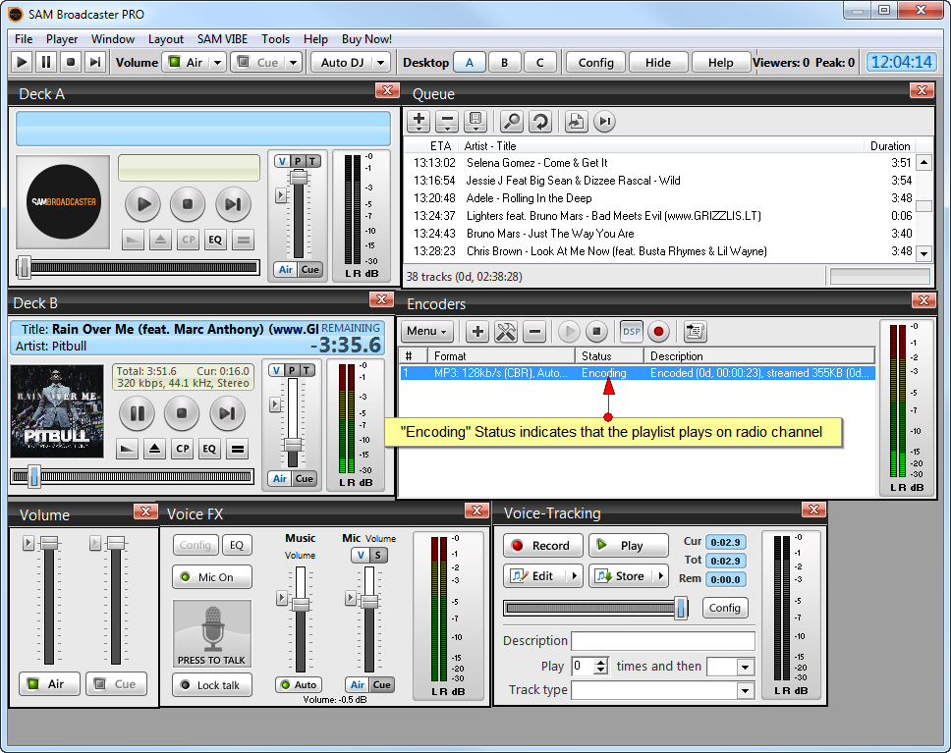Add a new encoder with plus icon
951x753 pixels.
point(477,331)
